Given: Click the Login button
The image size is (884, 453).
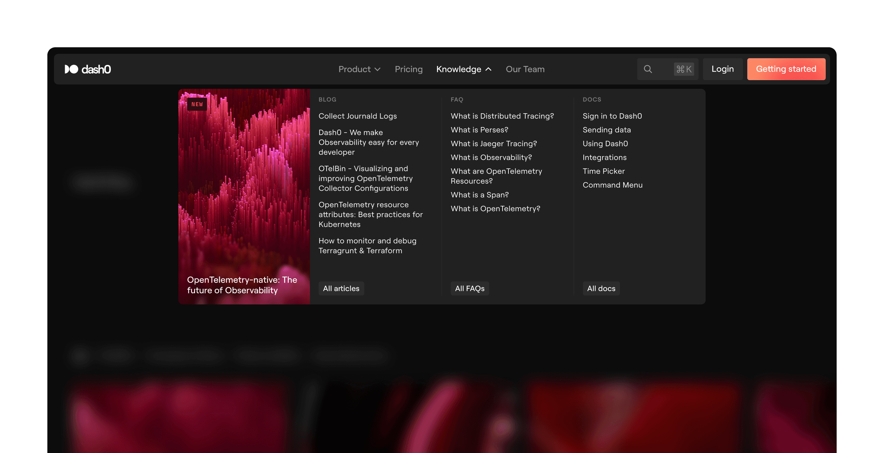Looking at the screenshot, I should point(723,69).
